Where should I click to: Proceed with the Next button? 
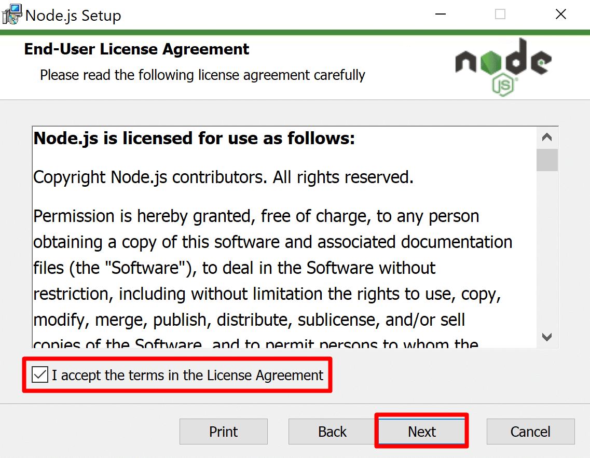(x=422, y=432)
